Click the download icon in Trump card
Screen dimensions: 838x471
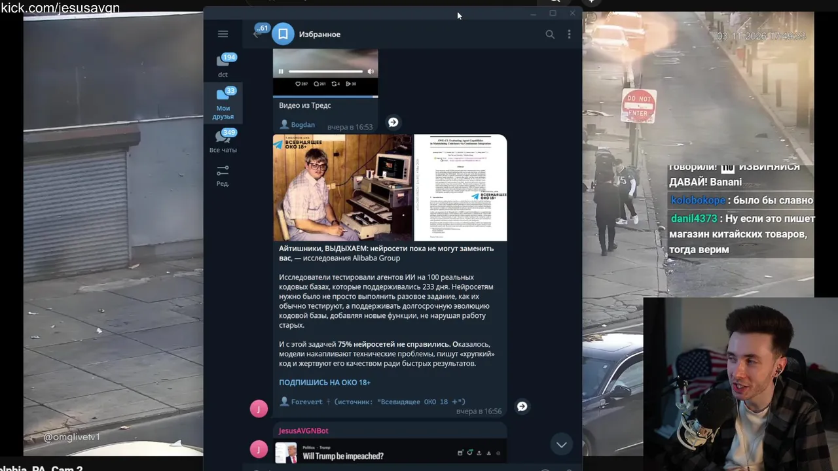pos(488,453)
